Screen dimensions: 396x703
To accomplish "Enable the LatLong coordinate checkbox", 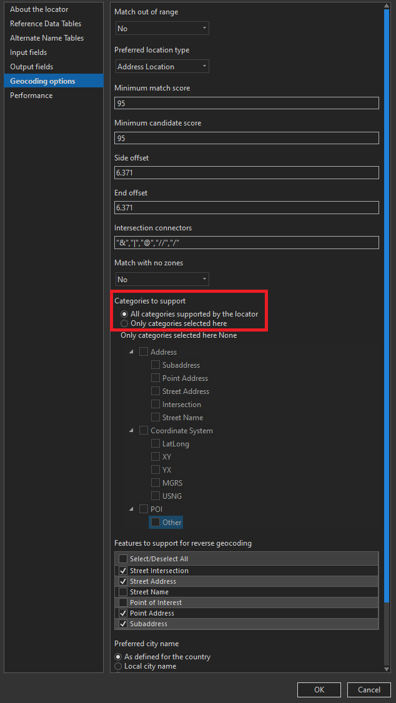I will coord(156,444).
